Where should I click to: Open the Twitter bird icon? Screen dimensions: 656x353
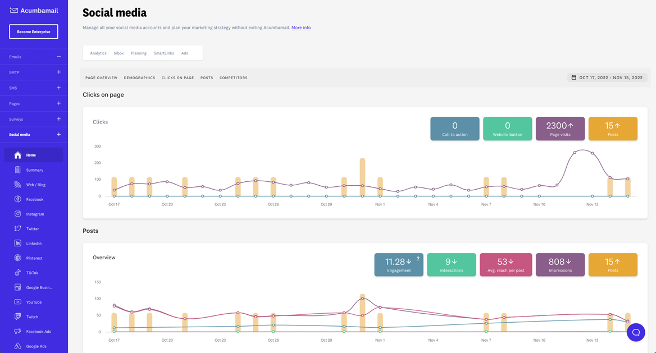click(18, 228)
